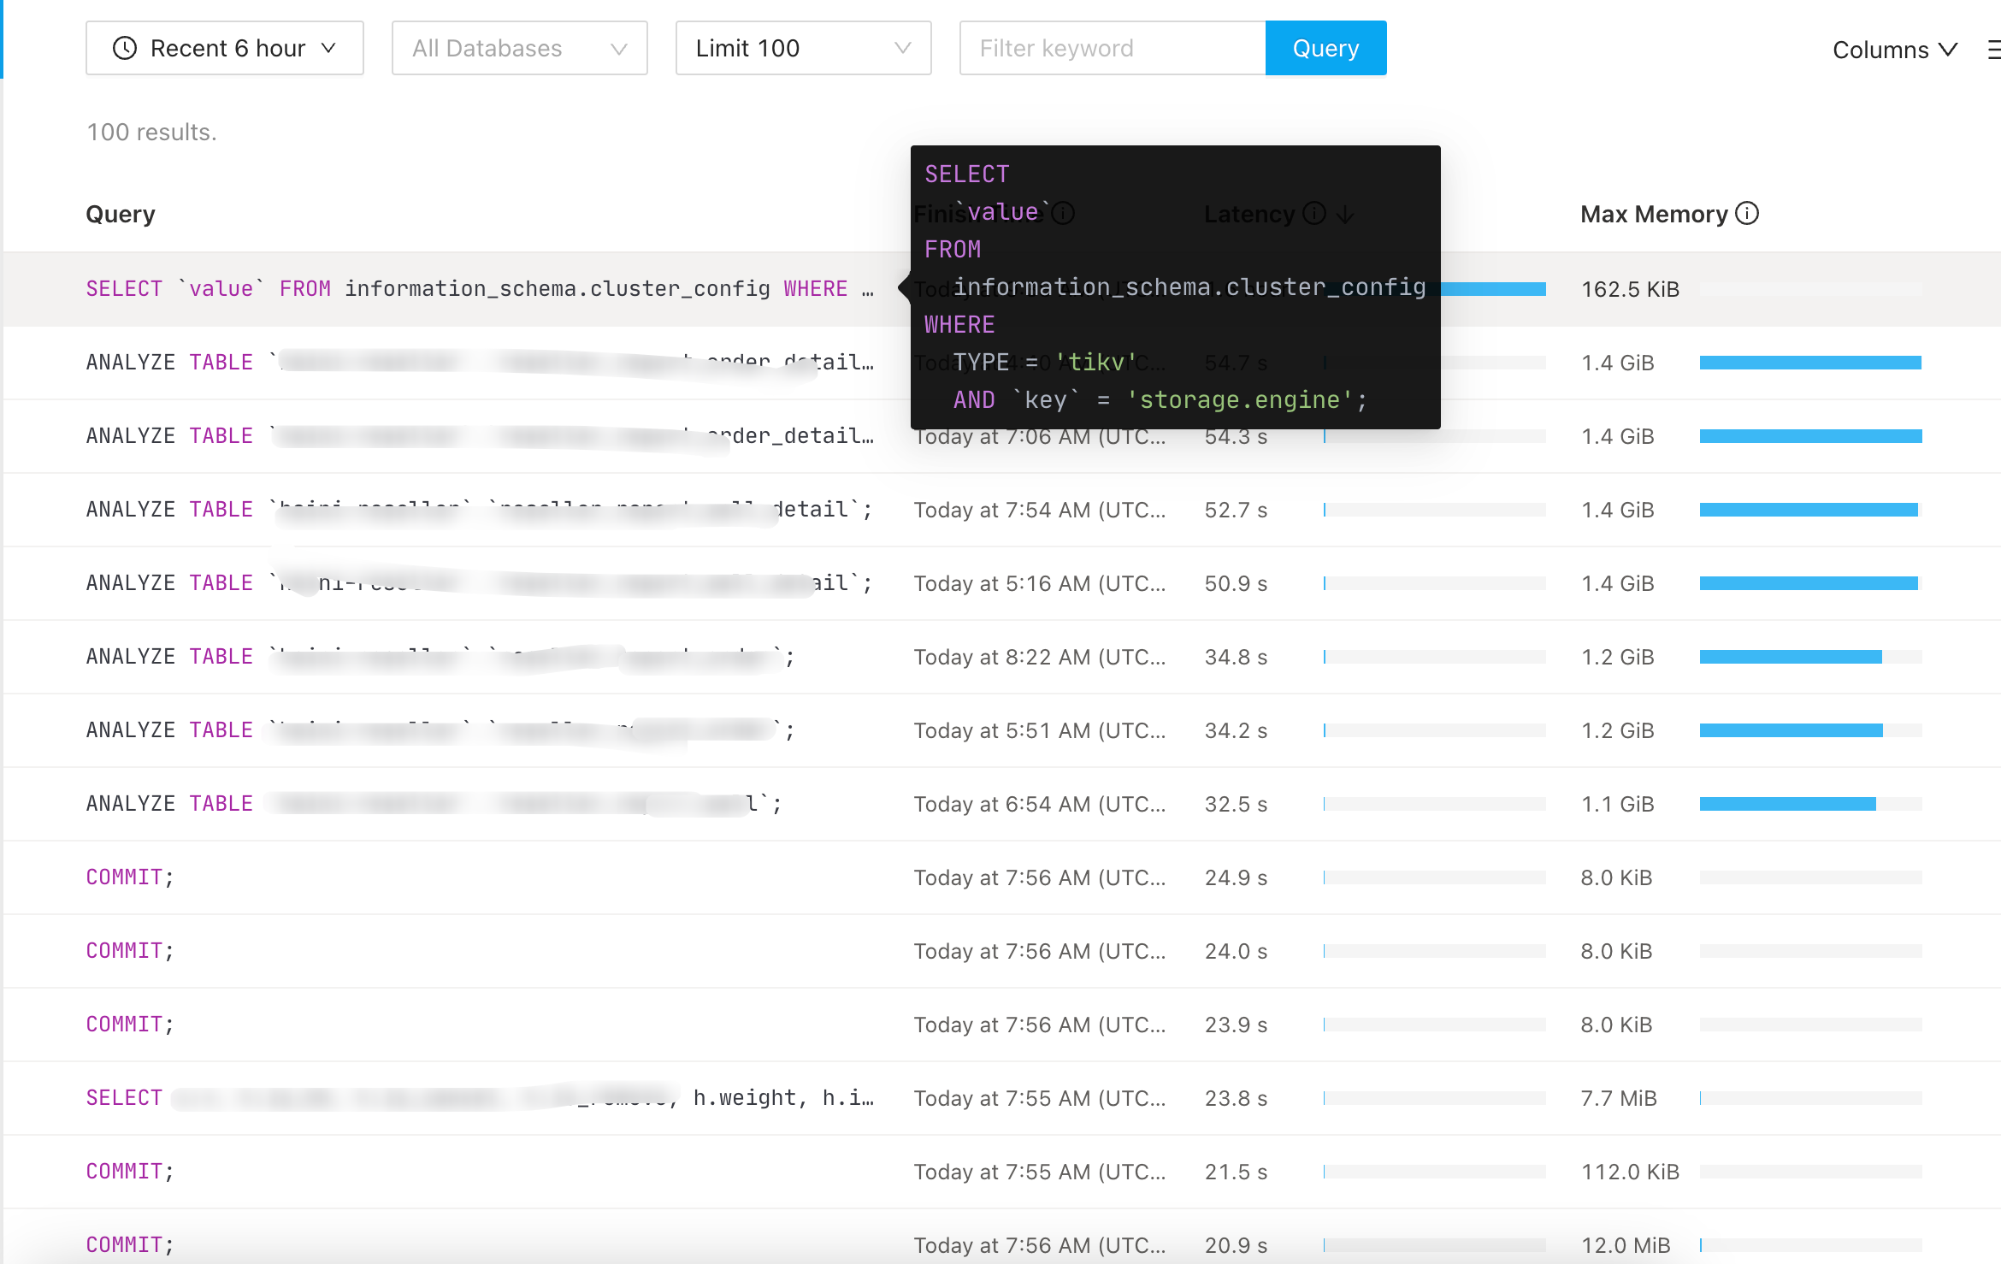Click the Query column header
Screen dimensions: 2001x1264
(121, 214)
